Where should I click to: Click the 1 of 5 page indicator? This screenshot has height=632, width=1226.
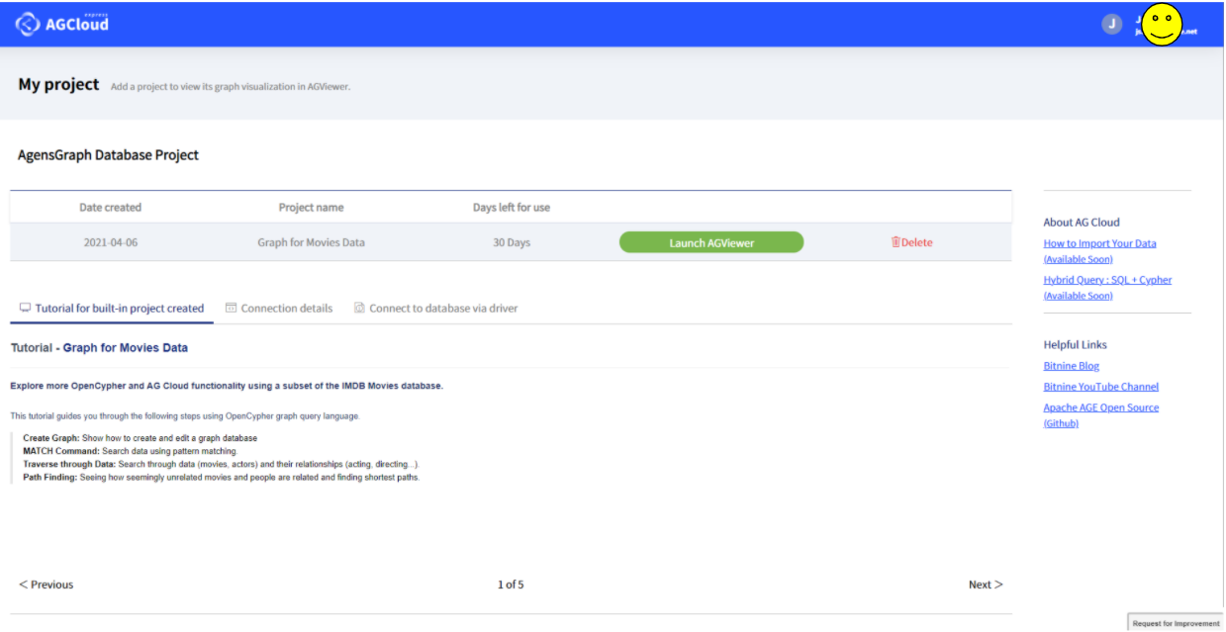click(511, 585)
